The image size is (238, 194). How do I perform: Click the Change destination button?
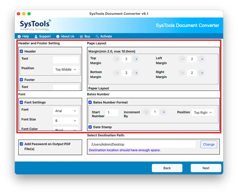pos(209,144)
